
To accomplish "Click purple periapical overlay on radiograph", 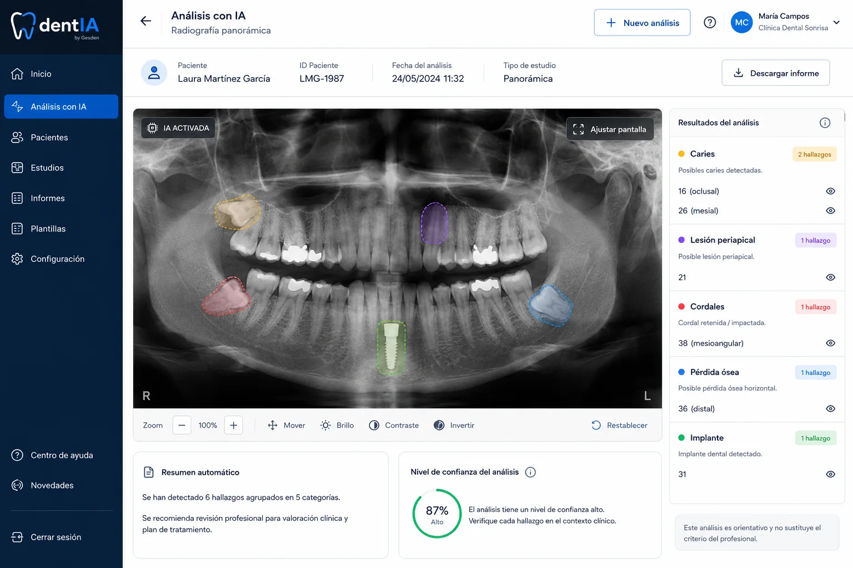I will pos(434,224).
